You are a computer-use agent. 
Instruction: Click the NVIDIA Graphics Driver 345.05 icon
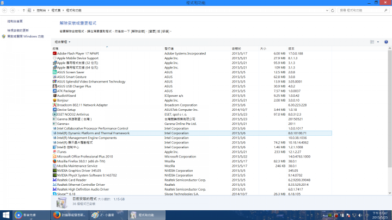point(54,171)
